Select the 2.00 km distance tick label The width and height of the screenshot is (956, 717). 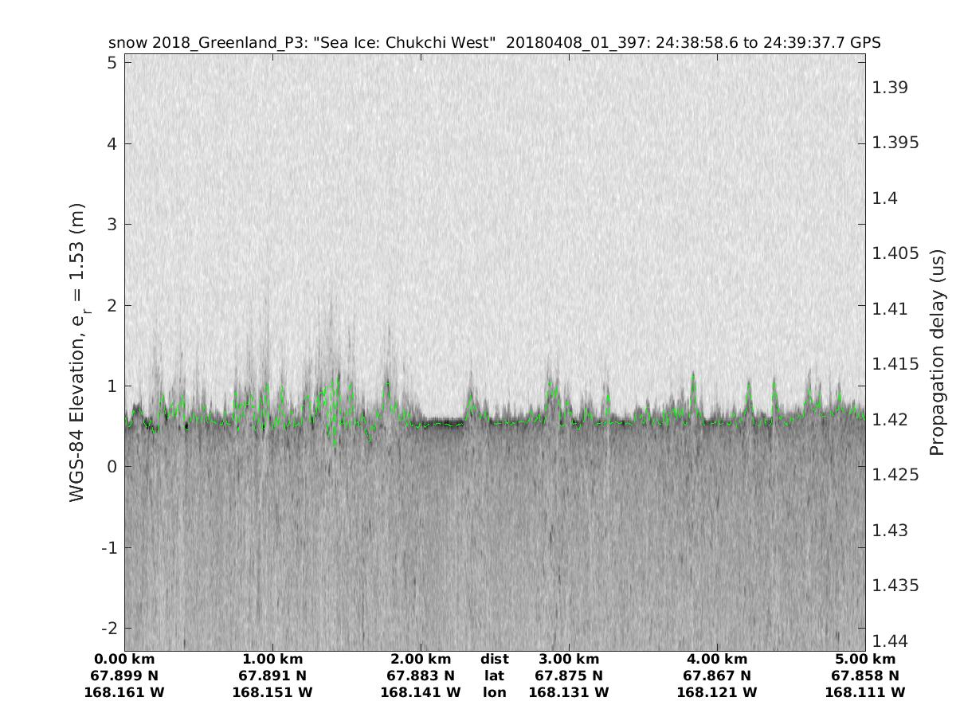[421, 660]
